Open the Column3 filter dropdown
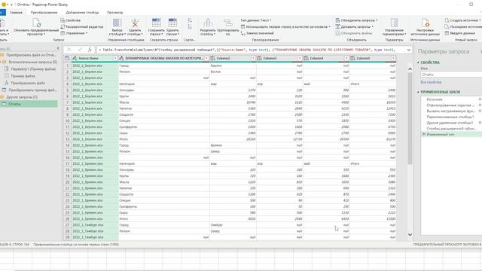Screen dimensions: 482x271 pyautogui.click(x=300, y=59)
